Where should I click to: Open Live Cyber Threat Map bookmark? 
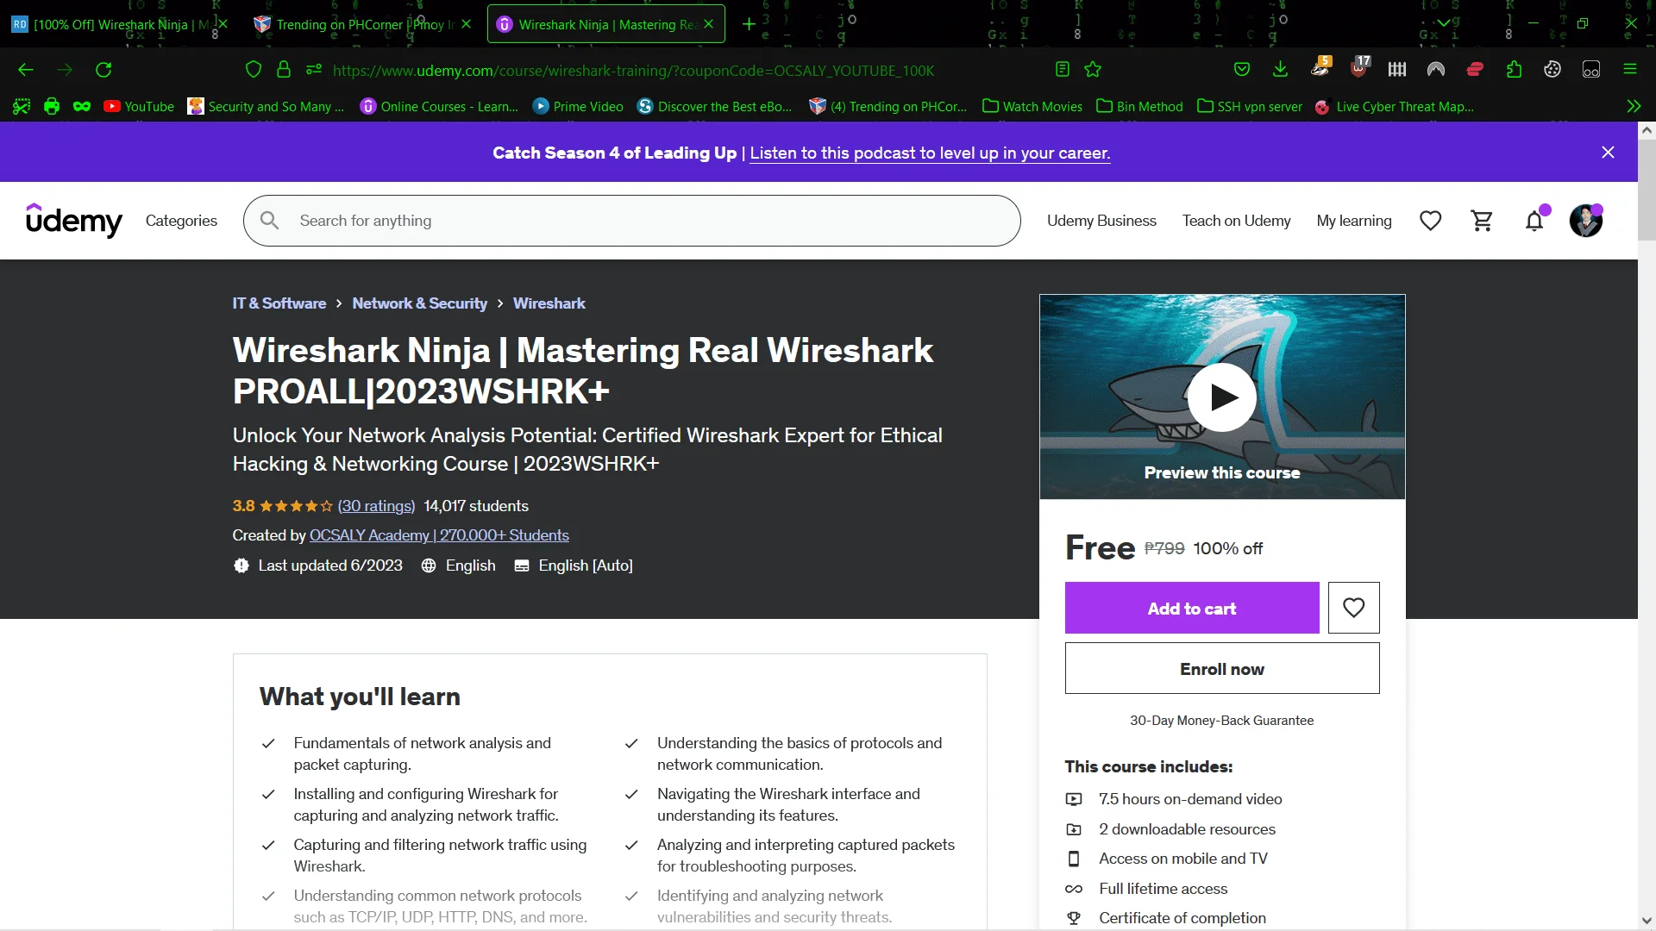pos(1395,107)
